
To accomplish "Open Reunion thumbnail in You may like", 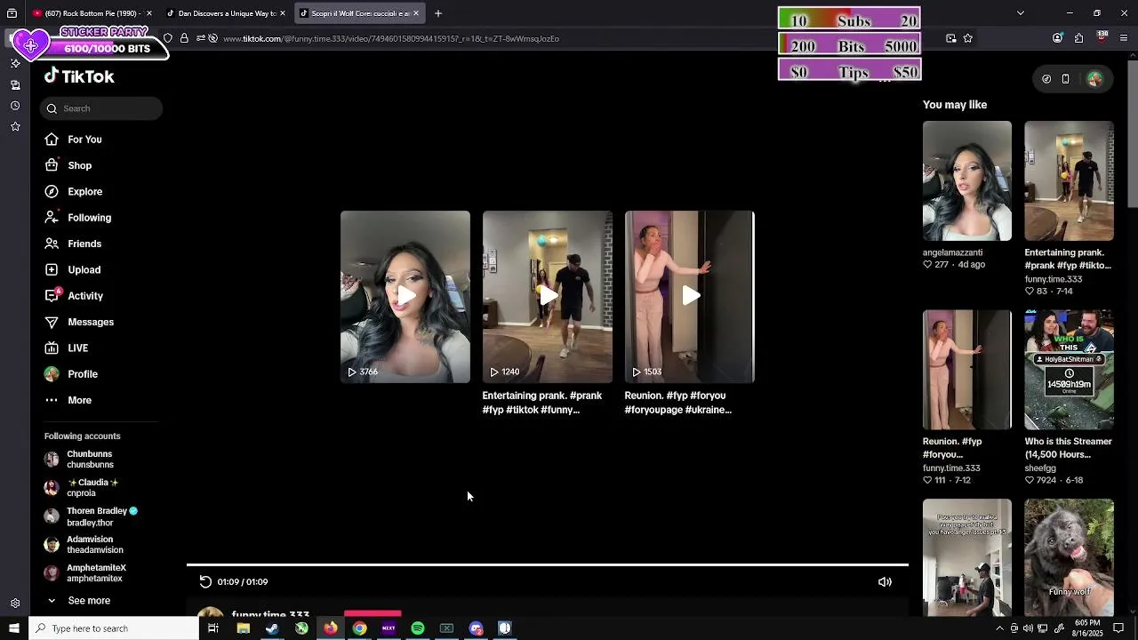I will (x=967, y=370).
